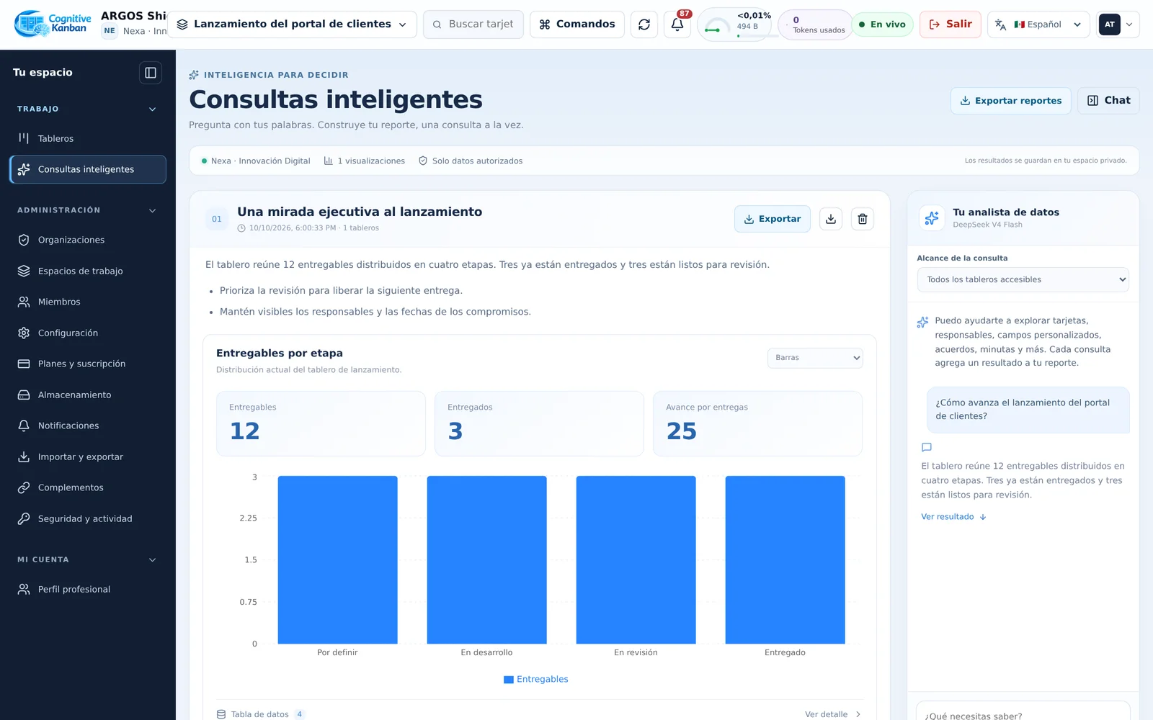Image resolution: width=1153 pixels, height=720 pixels.
Task: Collapse the ADMINISTRACIÓN section
Action: pos(152,211)
